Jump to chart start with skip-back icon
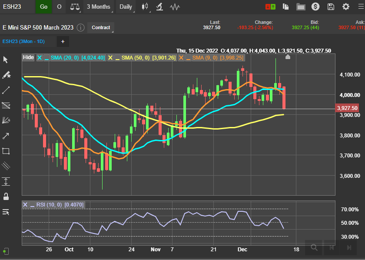The width and height of the screenshot is (365, 260). tap(332, 247)
